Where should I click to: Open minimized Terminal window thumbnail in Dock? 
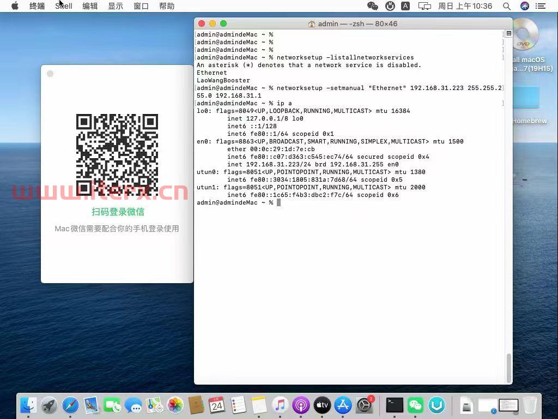tap(508, 405)
